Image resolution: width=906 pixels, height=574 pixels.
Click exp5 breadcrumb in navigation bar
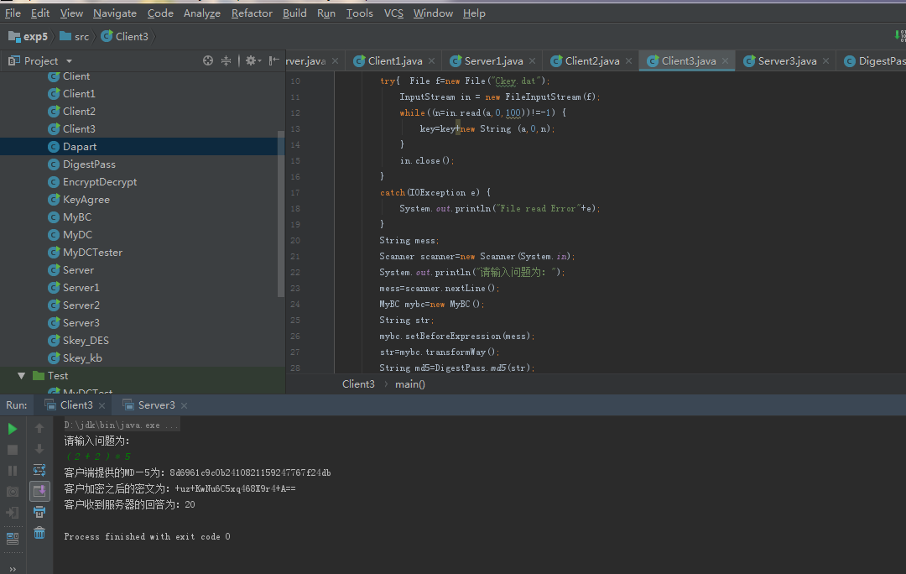click(29, 36)
